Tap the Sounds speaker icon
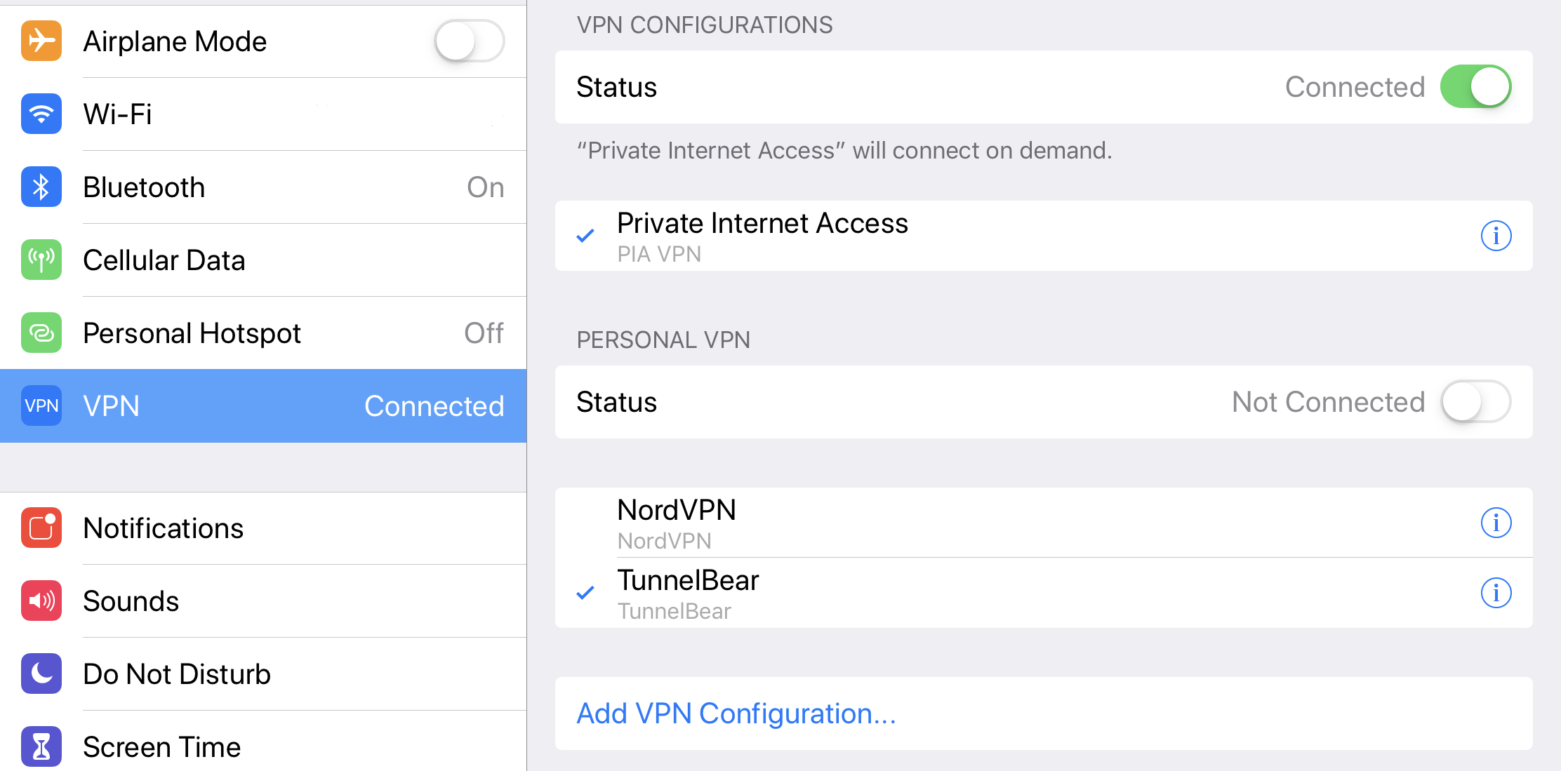 (41, 601)
